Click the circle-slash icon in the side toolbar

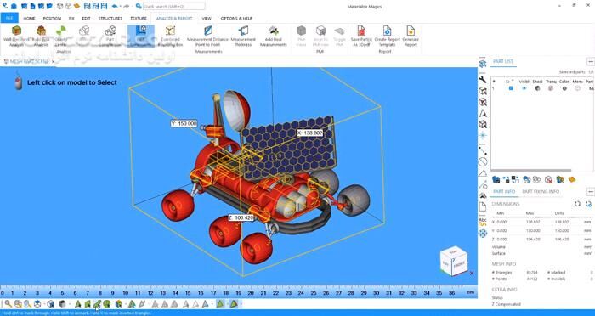click(482, 161)
